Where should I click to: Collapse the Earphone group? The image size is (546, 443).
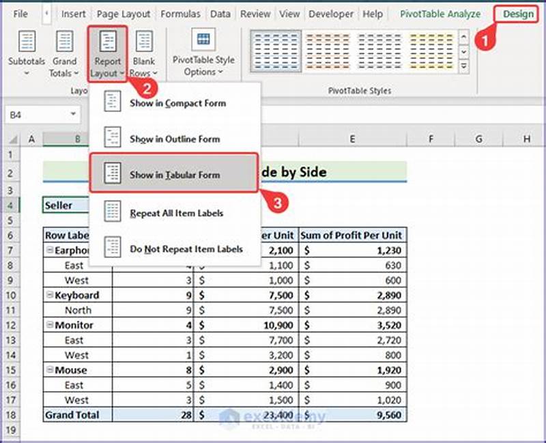click(x=51, y=248)
